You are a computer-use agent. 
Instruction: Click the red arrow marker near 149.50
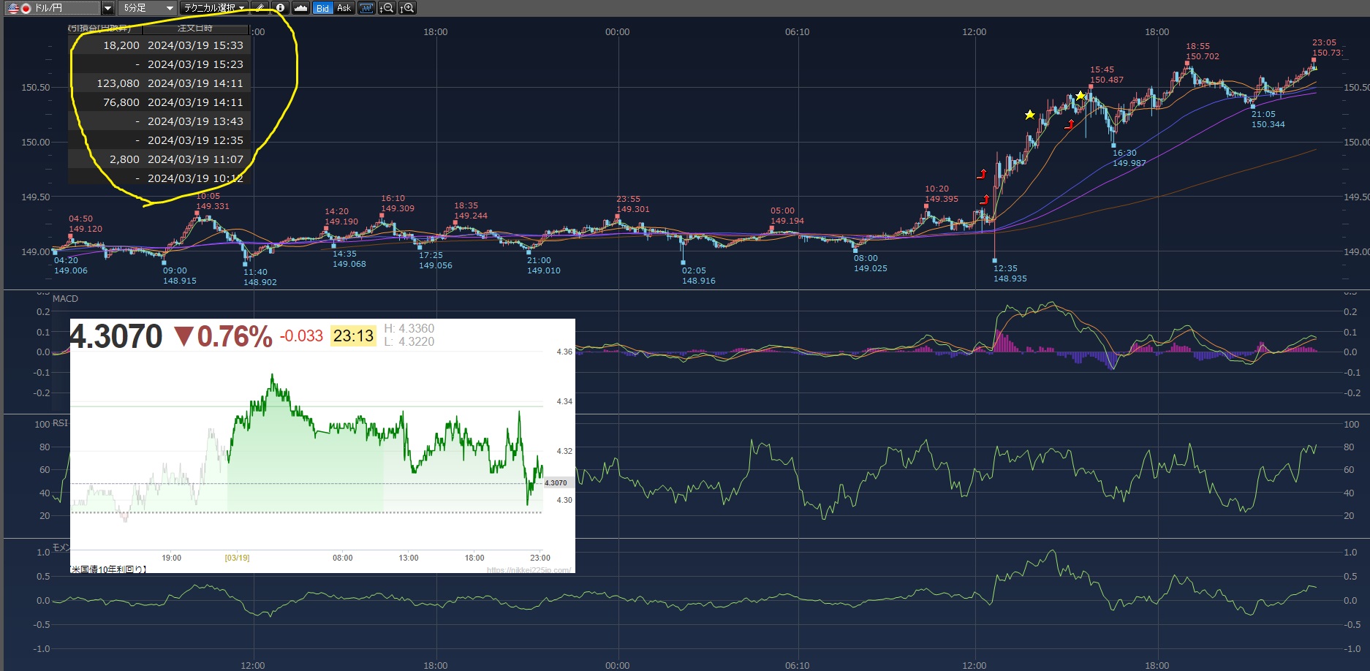(x=984, y=200)
